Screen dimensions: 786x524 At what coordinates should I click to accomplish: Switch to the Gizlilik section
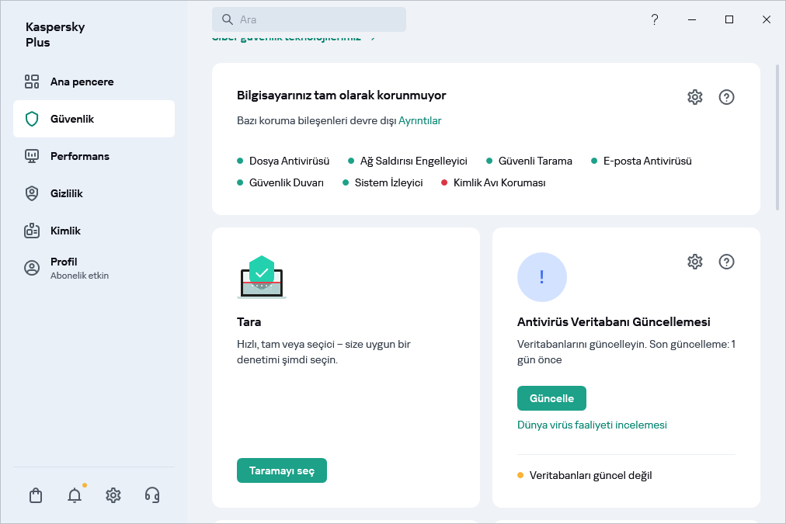pos(67,193)
